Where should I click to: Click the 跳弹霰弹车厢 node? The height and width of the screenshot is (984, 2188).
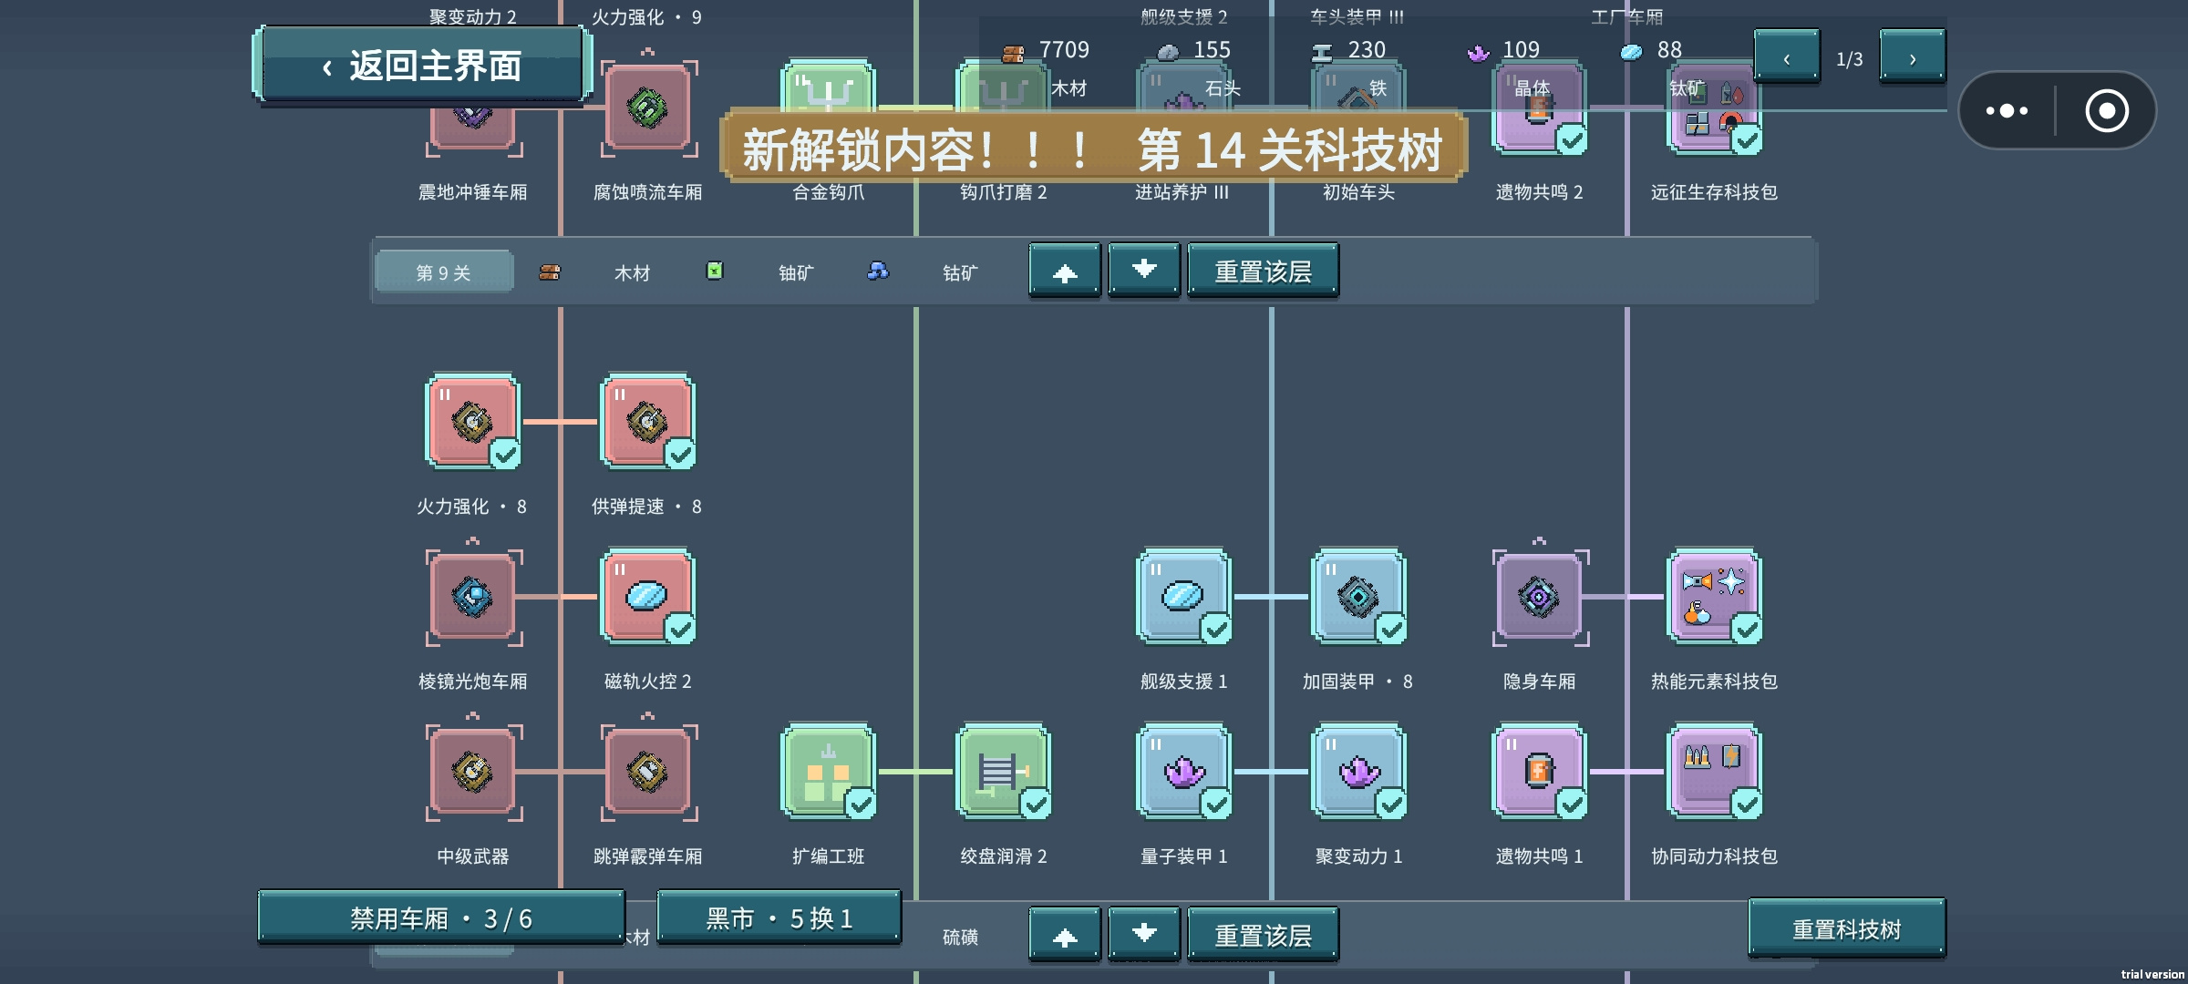647,772
